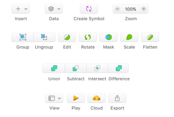
Task: Select the Ungroup icon
Action: click(44, 37)
